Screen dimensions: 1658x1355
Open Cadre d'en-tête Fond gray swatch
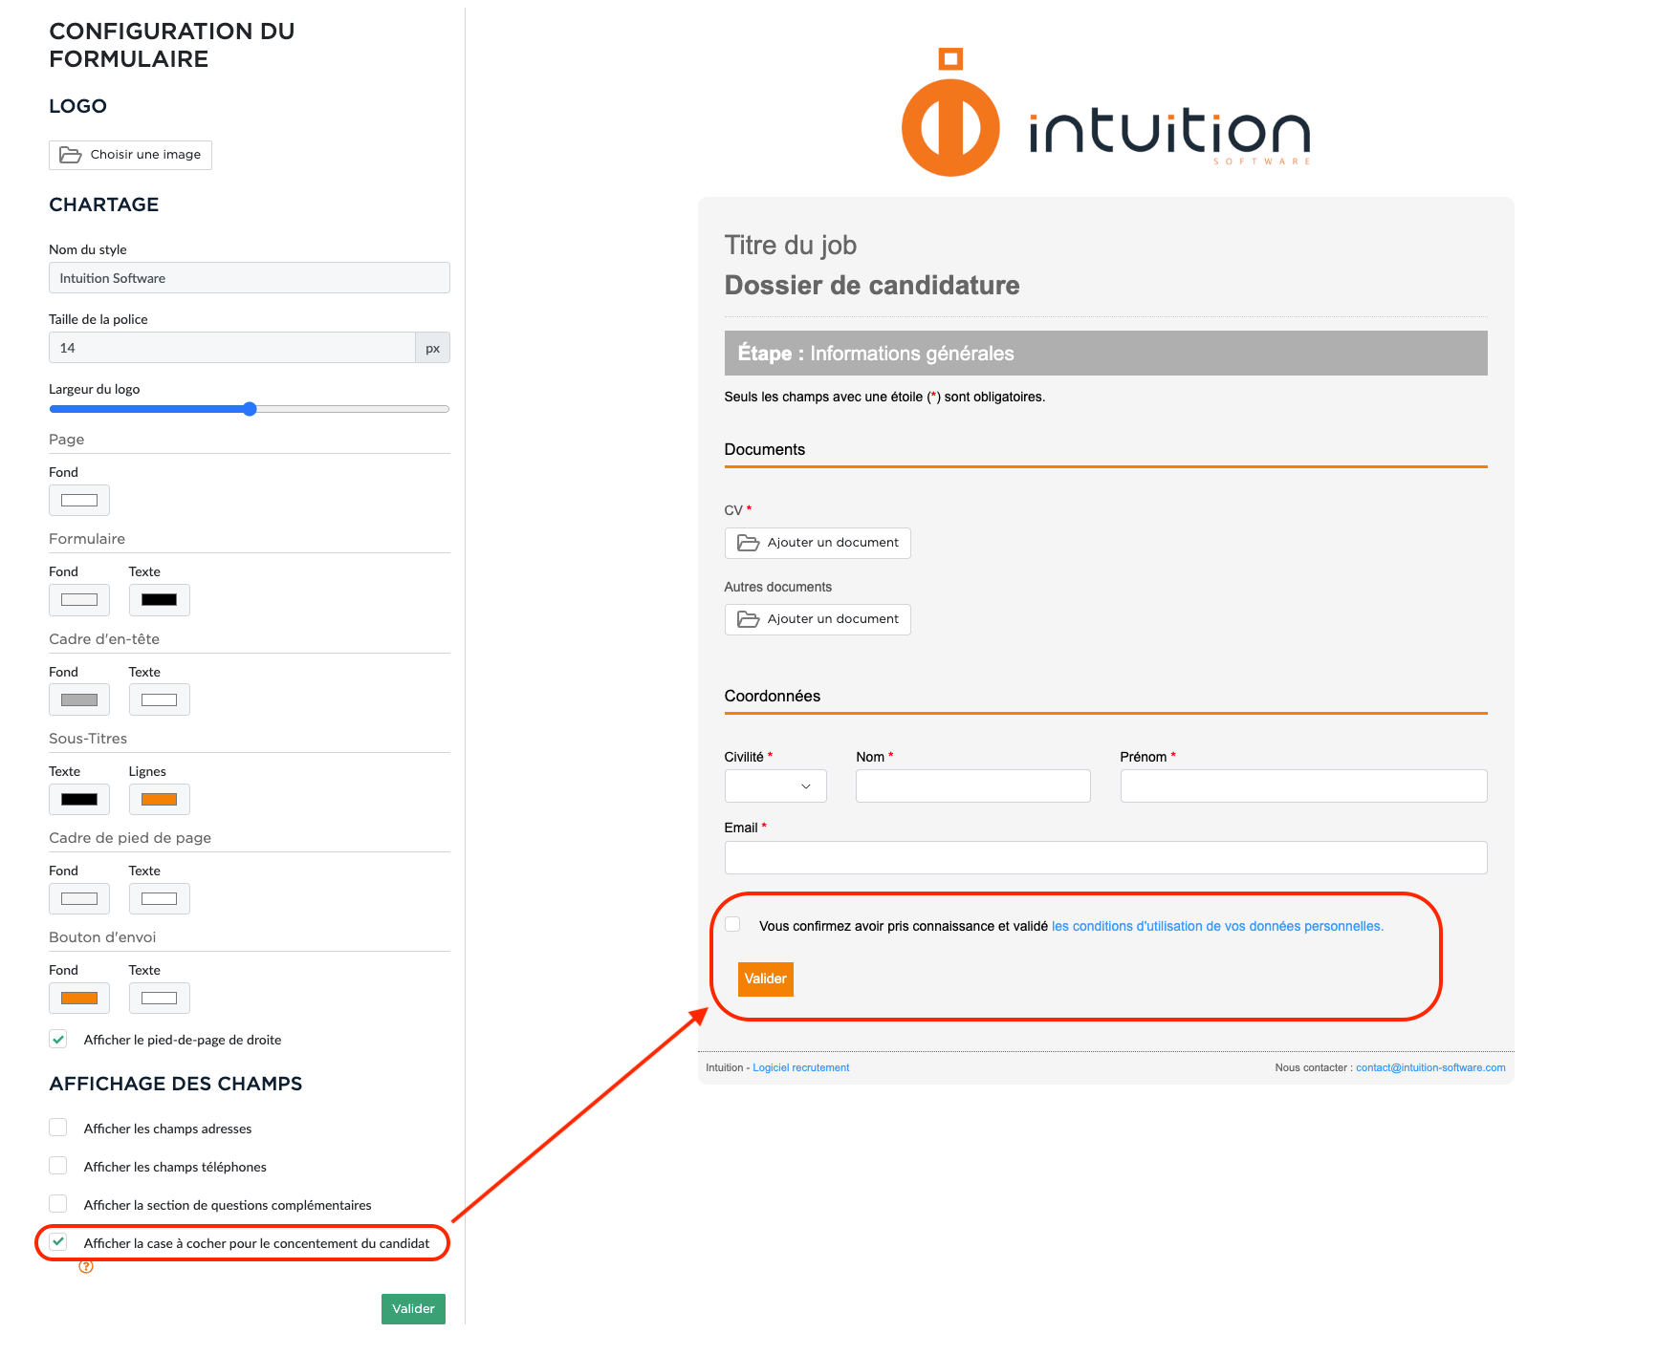coord(79,699)
